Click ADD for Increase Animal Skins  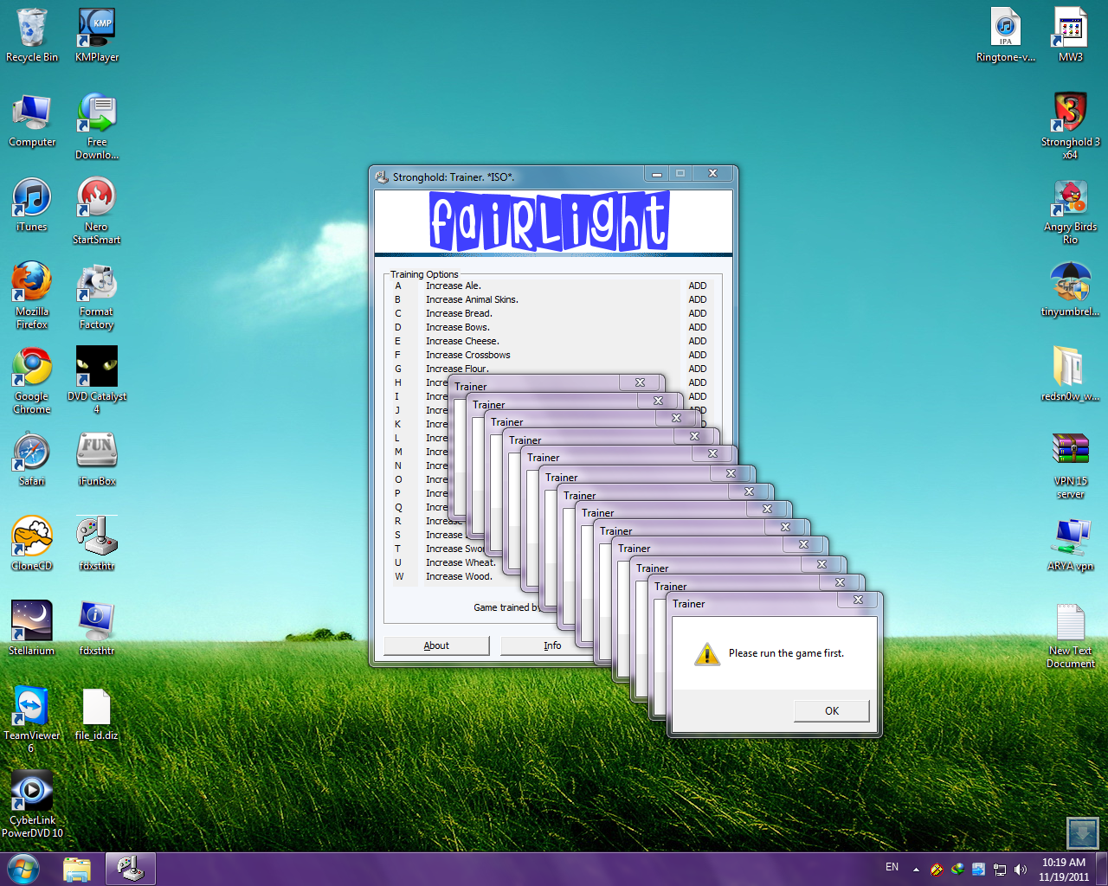[698, 299]
